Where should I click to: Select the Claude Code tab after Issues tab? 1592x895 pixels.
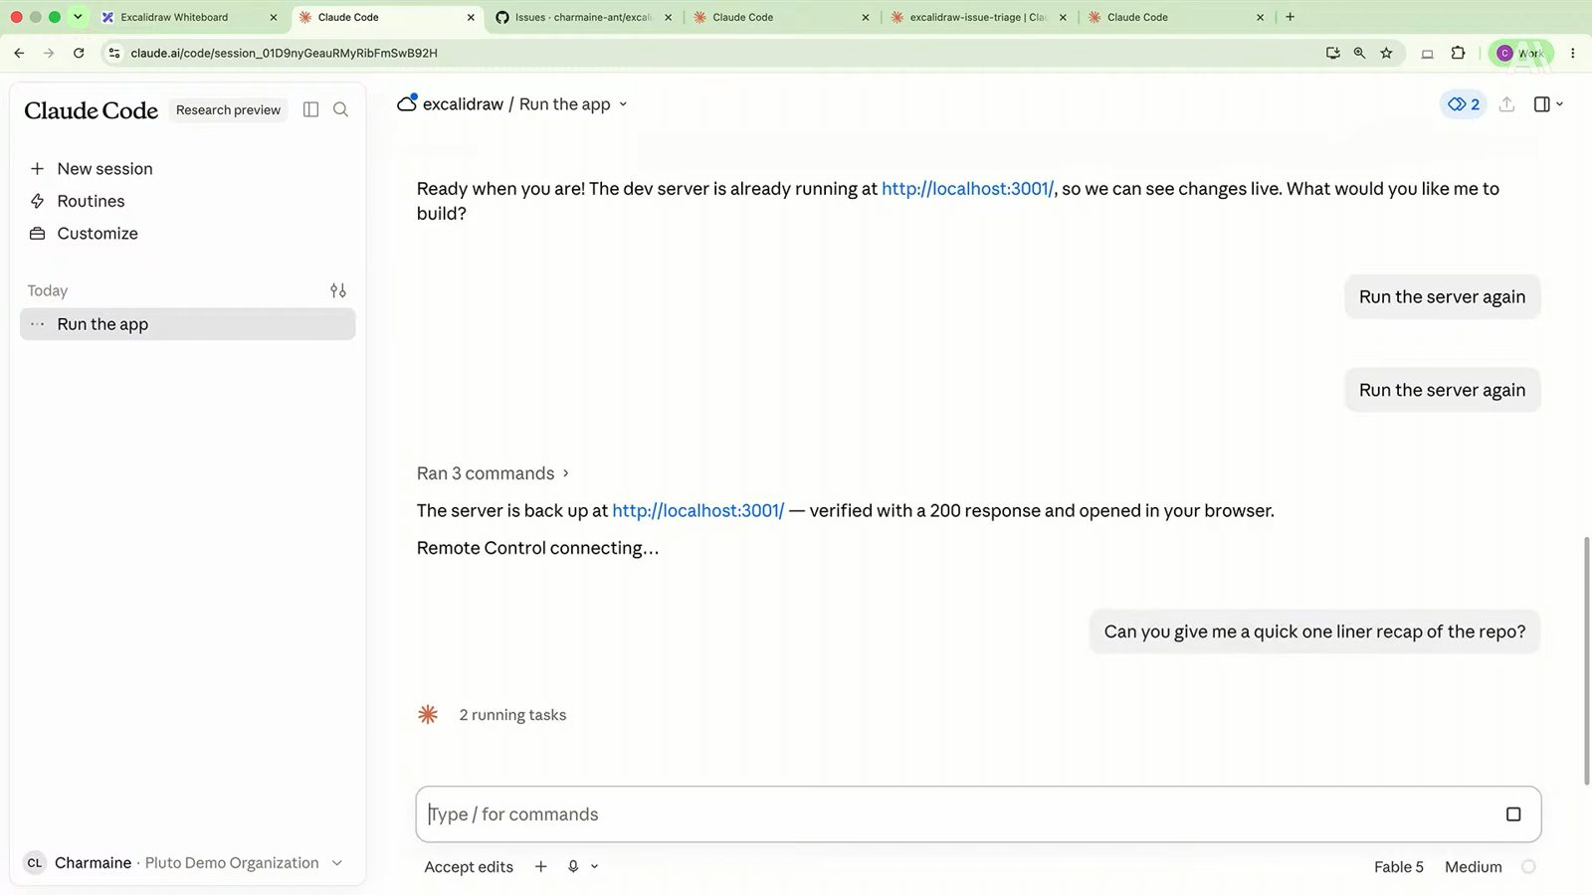pos(781,17)
